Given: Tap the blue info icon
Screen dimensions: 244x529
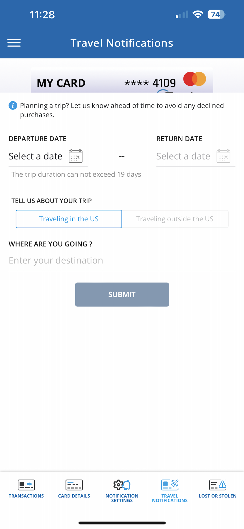Looking at the screenshot, I should pos(13,106).
